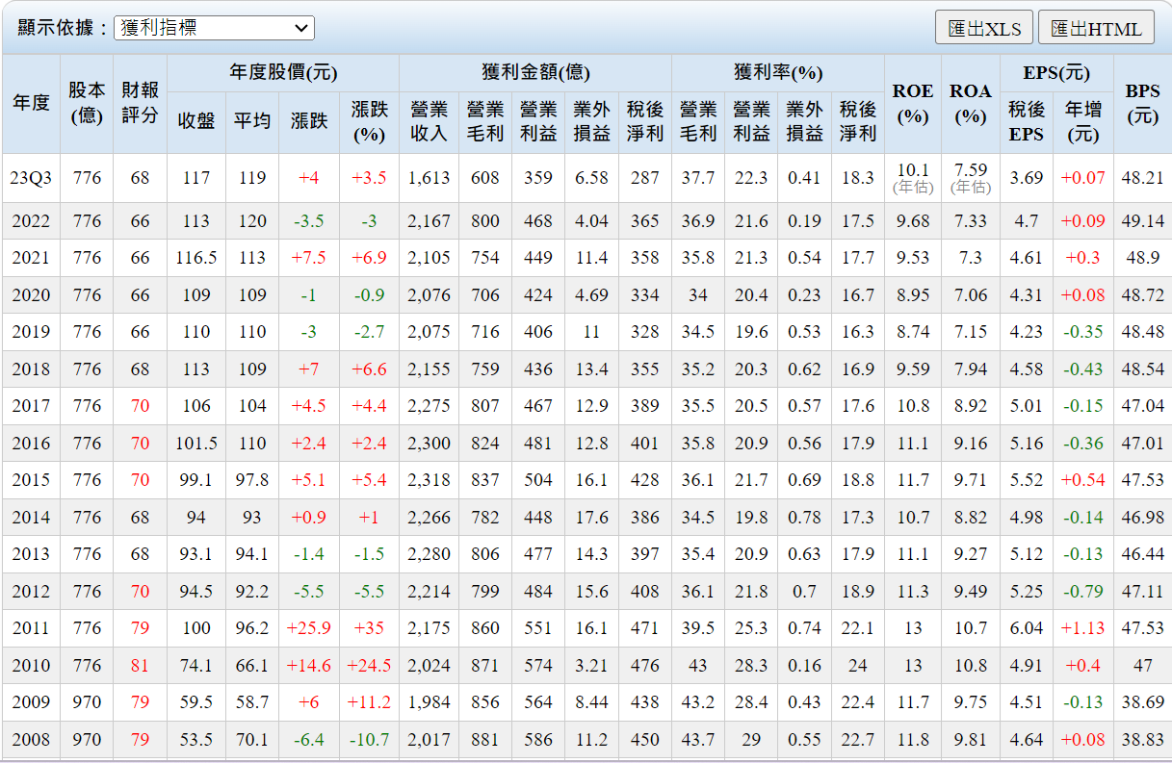Image resolution: width=1172 pixels, height=763 pixels.
Task: Select the 2022 year row cell
Action: (x=31, y=221)
